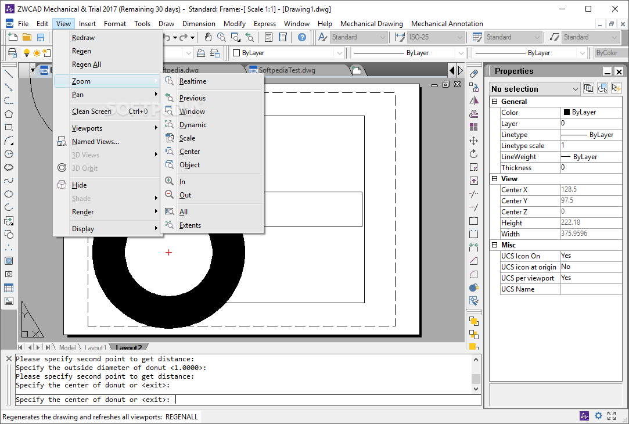Click the command history scrollbar down arrow
This screenshot has width=629, height=424.
tap(476, 389)
